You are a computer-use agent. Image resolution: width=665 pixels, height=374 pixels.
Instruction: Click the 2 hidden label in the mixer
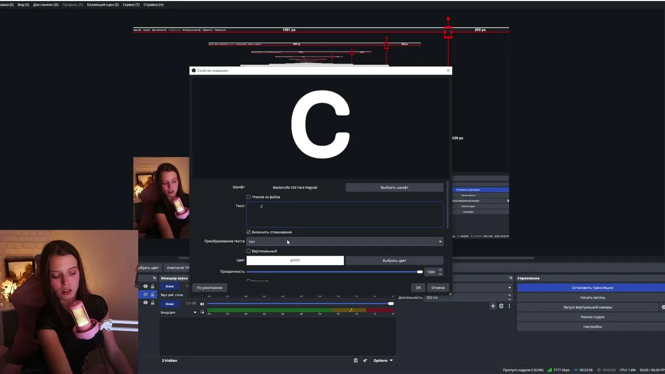169,360
